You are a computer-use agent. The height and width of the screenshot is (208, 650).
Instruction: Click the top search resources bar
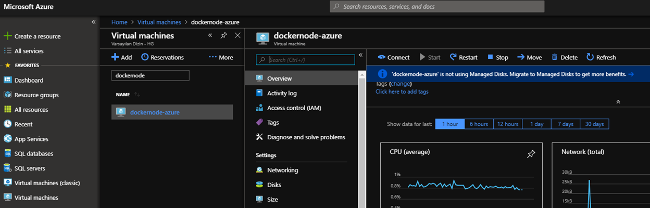click(x=437, y=7)
